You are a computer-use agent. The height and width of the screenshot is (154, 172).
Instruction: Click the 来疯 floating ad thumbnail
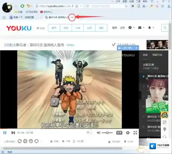(x=157, y=96)
